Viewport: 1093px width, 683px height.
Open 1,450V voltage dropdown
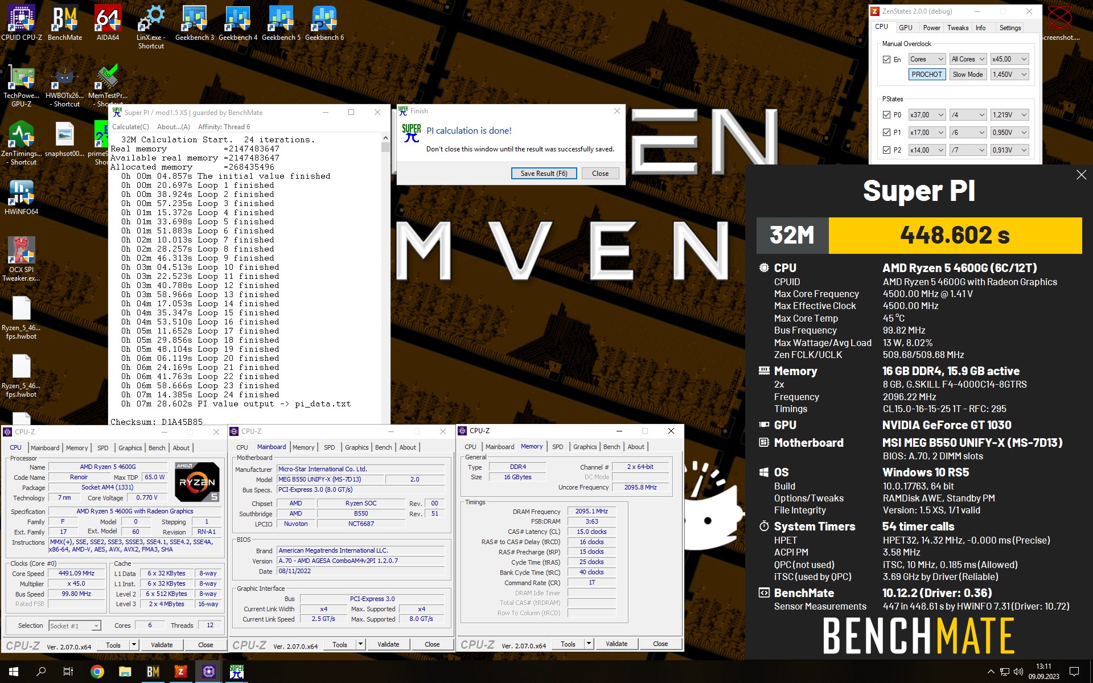(1009, 75)
